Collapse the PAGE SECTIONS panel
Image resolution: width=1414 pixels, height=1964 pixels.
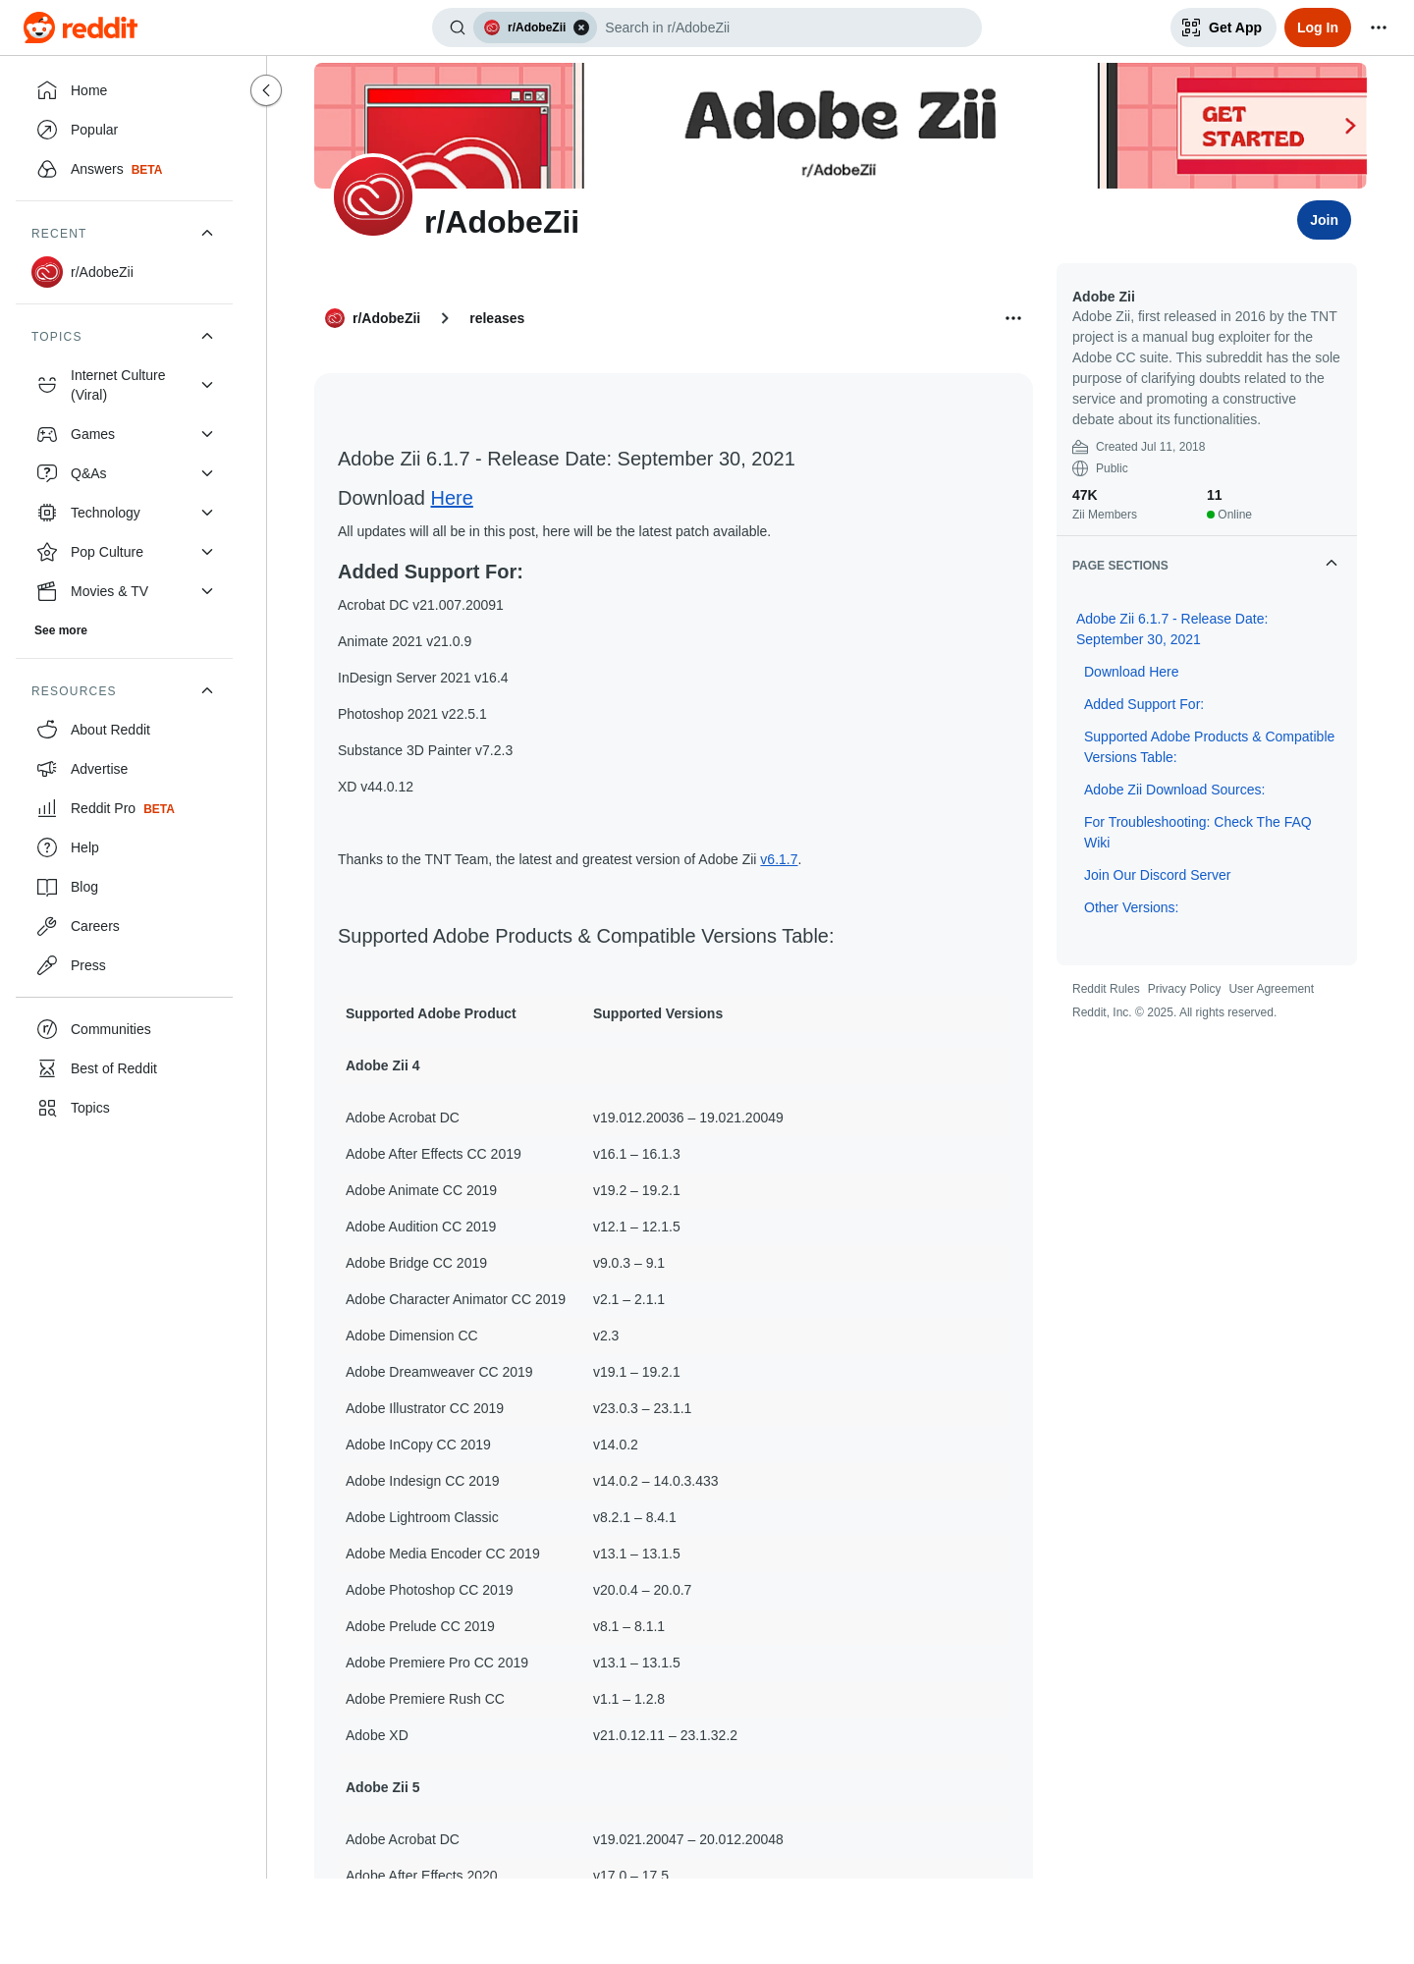pos(1332,564)
